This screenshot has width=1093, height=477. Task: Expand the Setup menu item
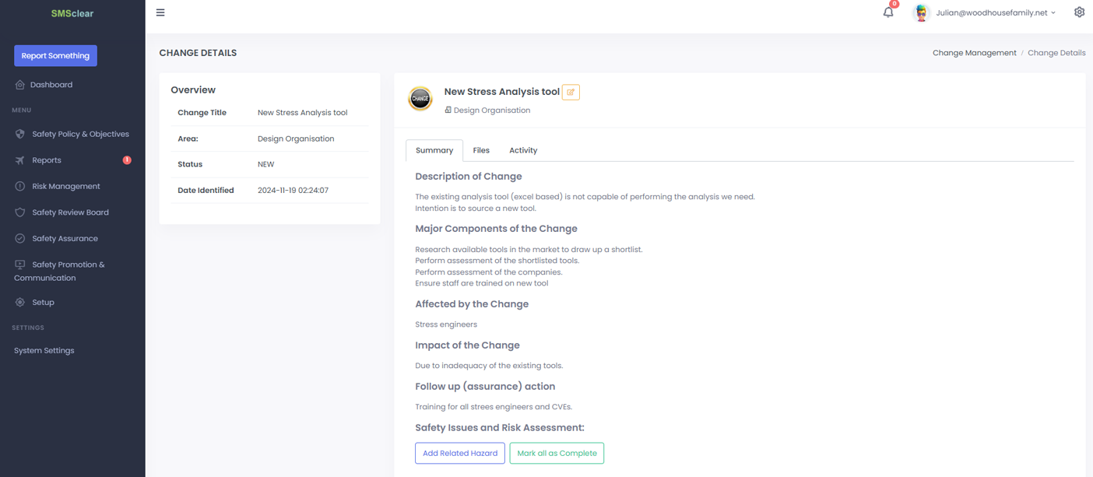coord(43,303)
